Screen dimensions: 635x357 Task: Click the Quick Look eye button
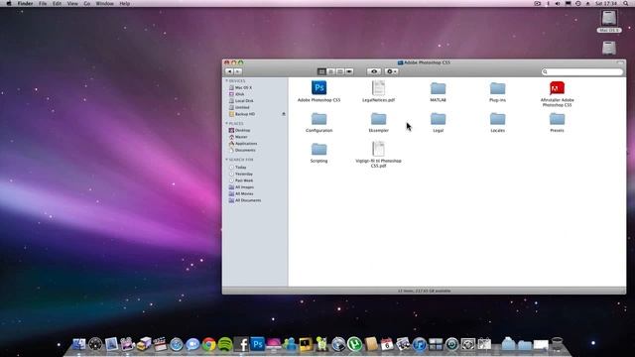pos(374,71)
